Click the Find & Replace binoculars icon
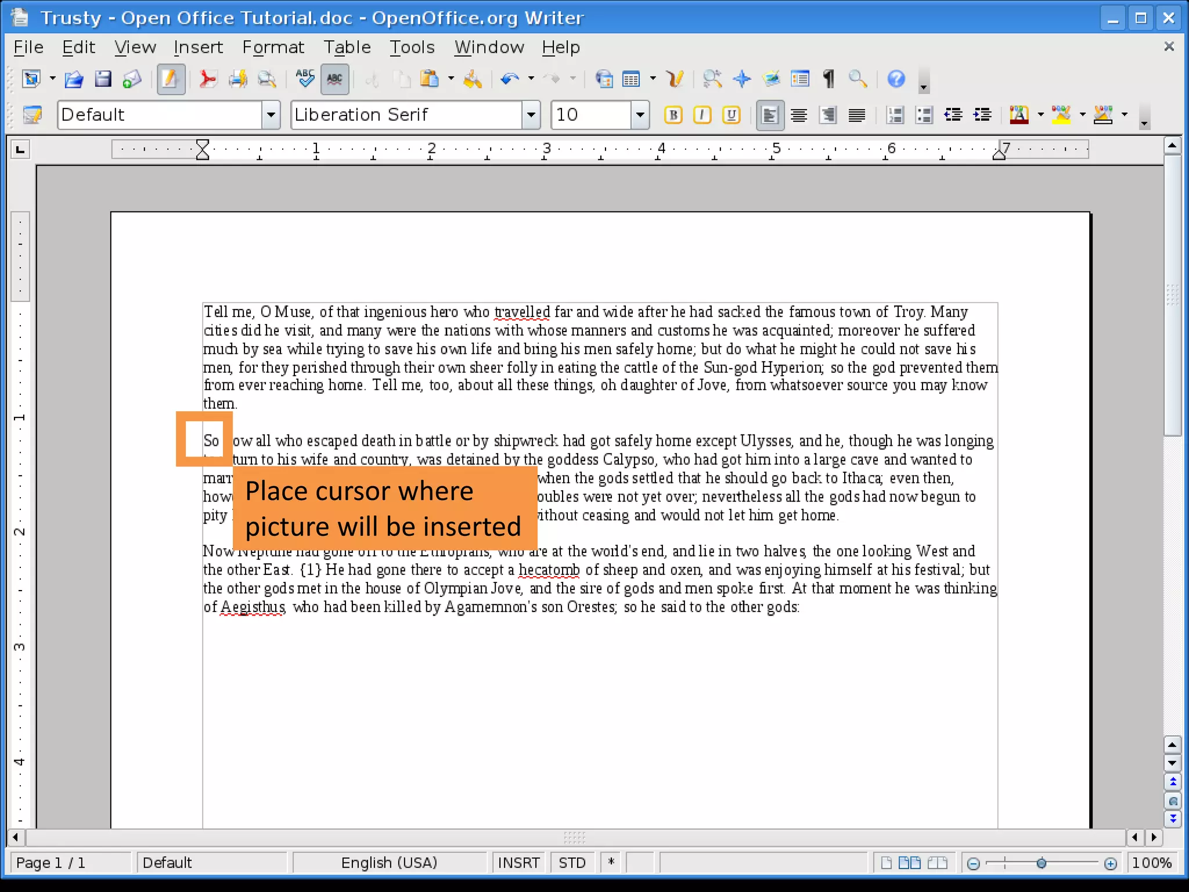1189x892 pixels. (x=712, y=78)
